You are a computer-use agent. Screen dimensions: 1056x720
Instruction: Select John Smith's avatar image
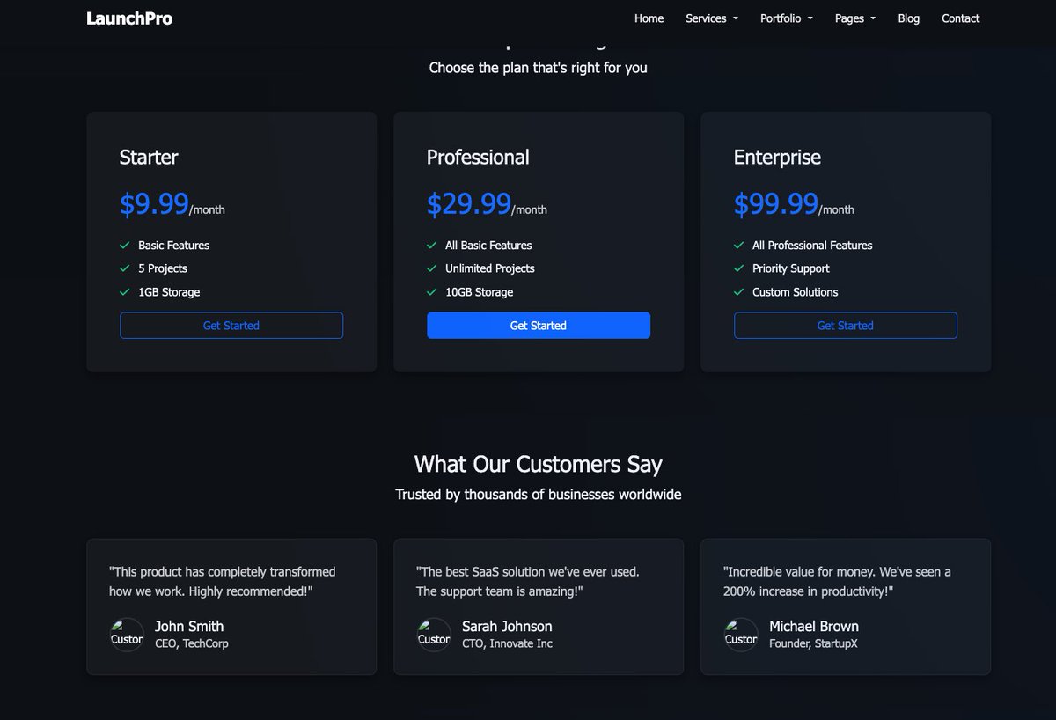point(127,635)
